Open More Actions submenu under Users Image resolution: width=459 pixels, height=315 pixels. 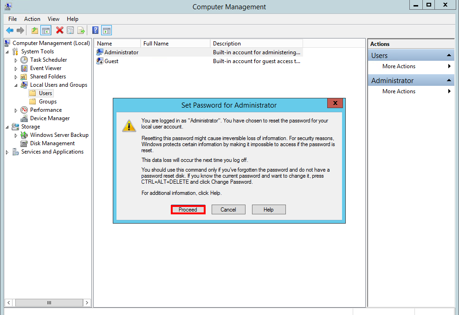(411, 66)
